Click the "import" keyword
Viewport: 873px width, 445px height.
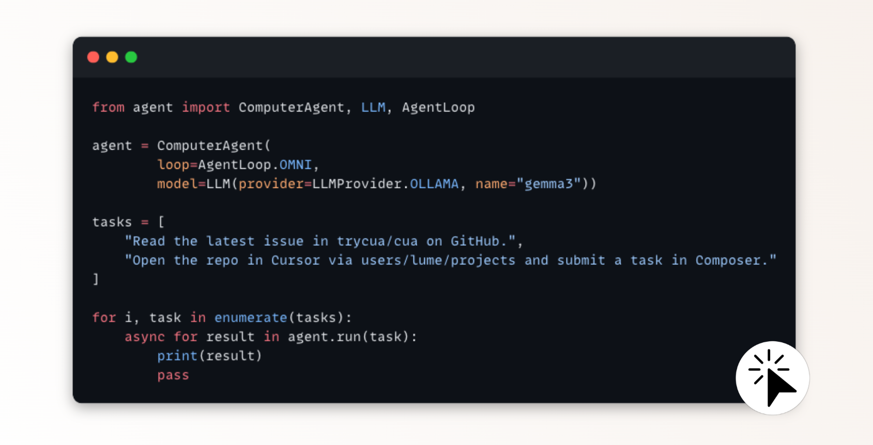206,107
